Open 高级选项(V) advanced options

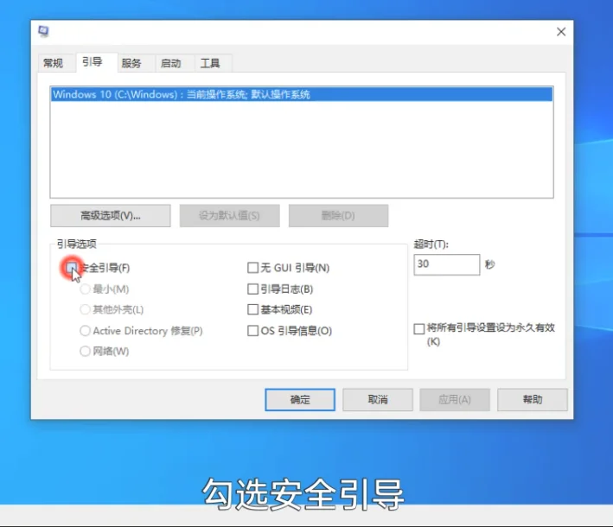111,216
